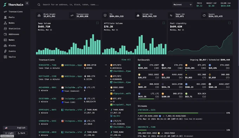Screen dimensions: 239x138
Task: Click the BCH.BCH outbound coin icon
Action: click(x=186, y=94)
